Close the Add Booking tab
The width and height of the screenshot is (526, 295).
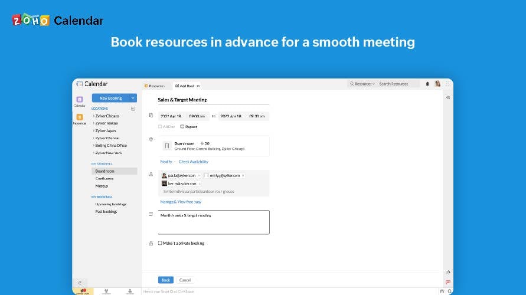pyautogui.click(x=198, y=86)
